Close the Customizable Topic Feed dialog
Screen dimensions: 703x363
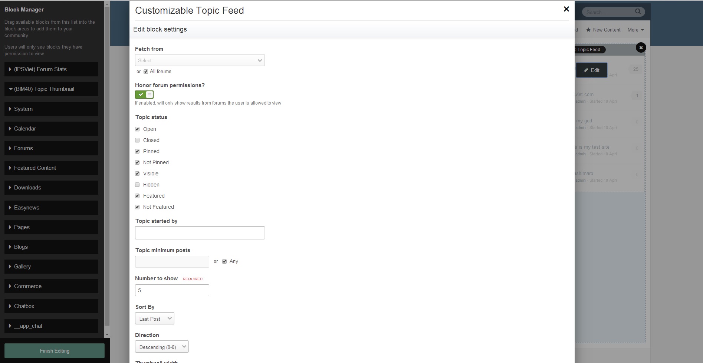click(x=566, y=9)
